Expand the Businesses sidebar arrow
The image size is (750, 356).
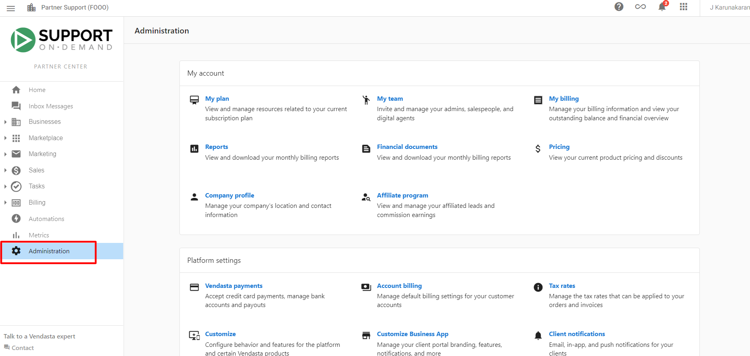pos(5,122)
